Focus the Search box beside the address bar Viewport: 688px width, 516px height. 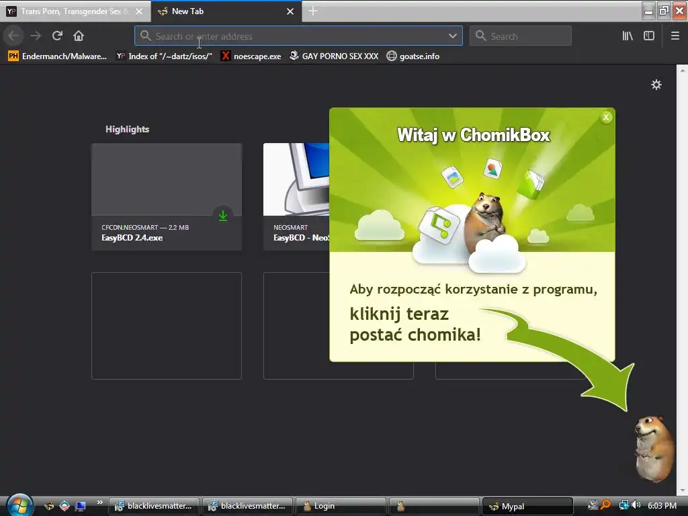(x=521, y=36)
